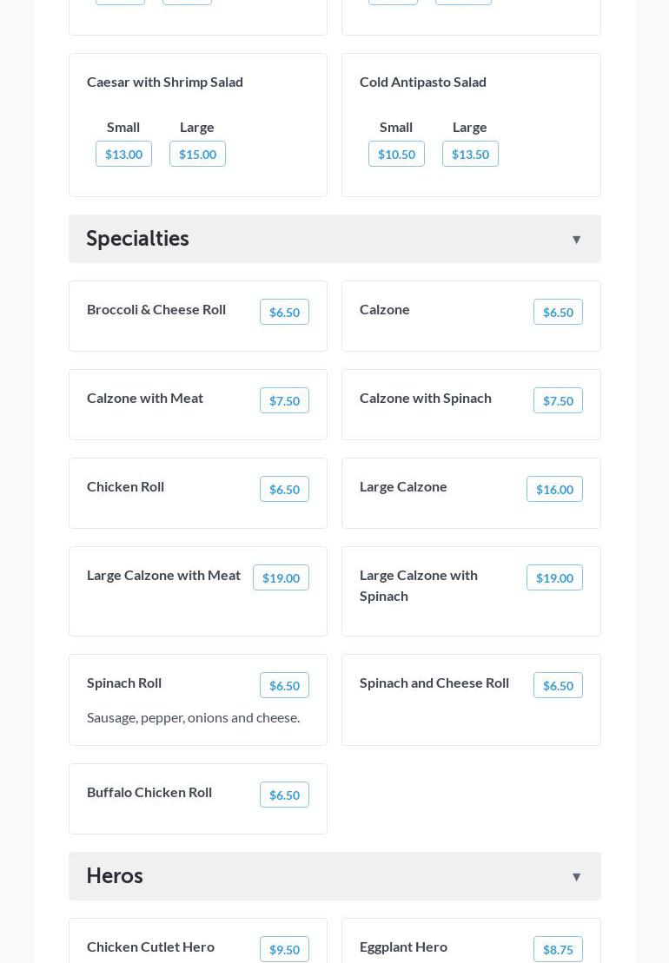Add Eggplant Hero for $8.75
The image size is (669, 963).
tap(558, 949)
